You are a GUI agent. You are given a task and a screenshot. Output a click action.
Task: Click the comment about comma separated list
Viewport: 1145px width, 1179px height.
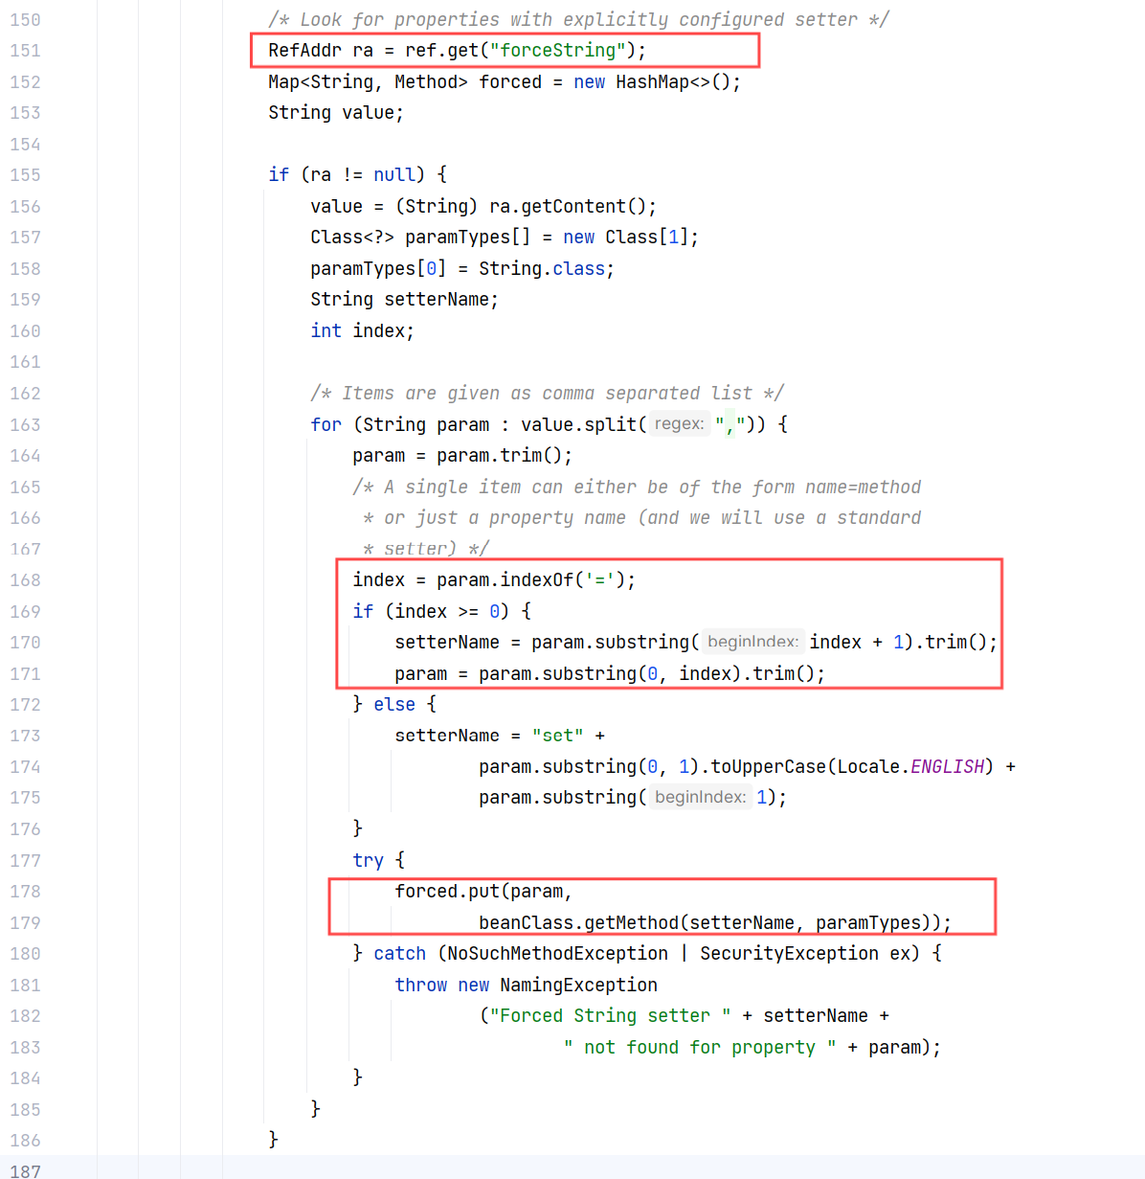click(547, 394)
